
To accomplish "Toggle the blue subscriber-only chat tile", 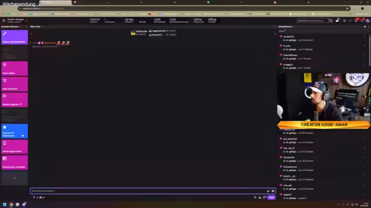I will click(14, 131).
